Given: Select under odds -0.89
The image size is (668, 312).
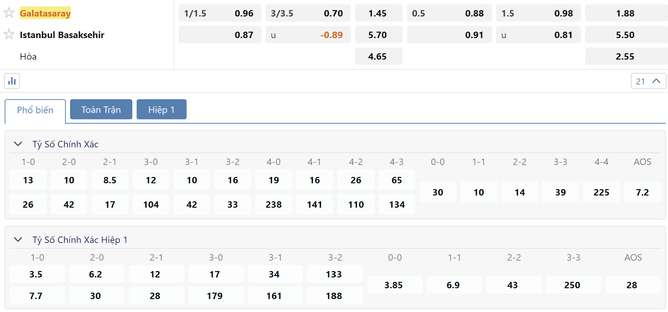Looking at the screenshot, I should (x=308, y=35).
